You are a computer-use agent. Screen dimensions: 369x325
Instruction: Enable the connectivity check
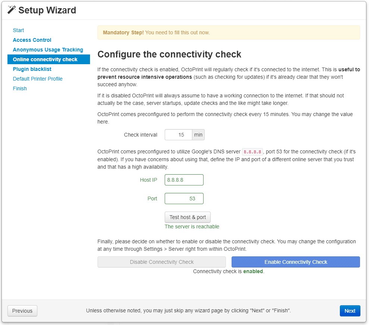click(x=295, y=262)
